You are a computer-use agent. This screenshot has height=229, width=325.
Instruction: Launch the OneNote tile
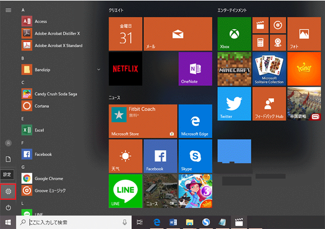click(195, 69)
